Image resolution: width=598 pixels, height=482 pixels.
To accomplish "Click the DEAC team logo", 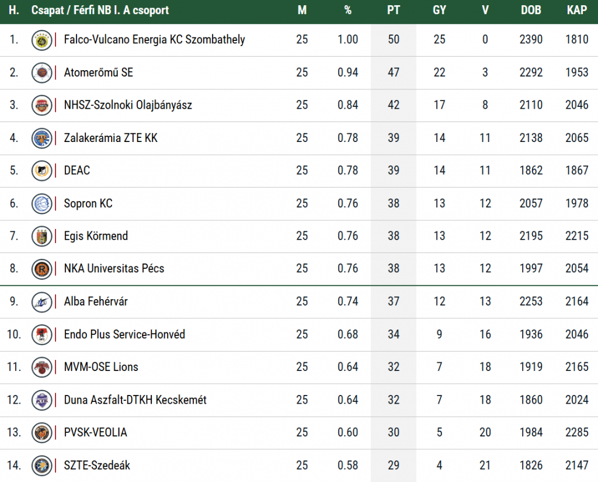I will tap(42, 171).
